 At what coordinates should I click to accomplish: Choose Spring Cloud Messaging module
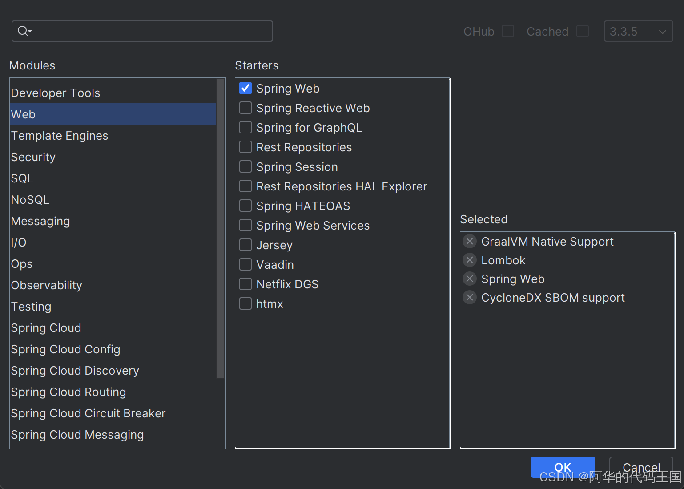point(113,434)
